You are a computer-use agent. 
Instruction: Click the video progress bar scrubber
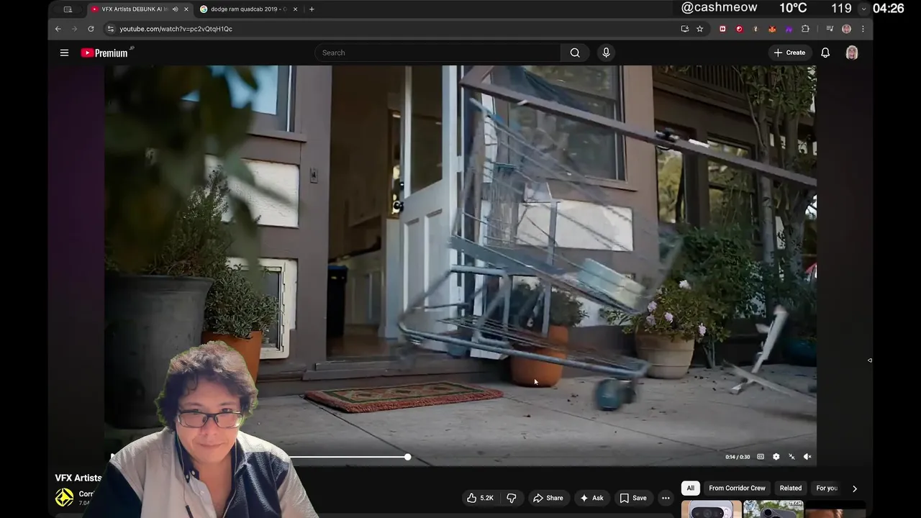pos(407,457)
